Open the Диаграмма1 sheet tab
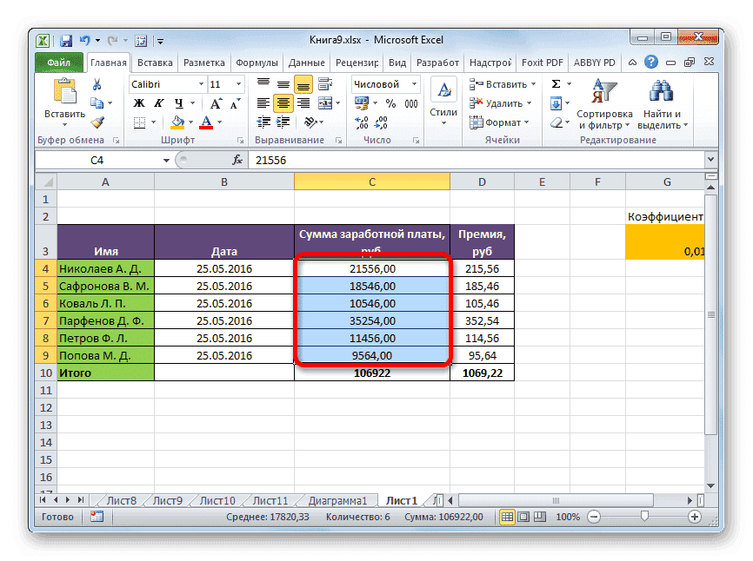 (x=340, y=500)
